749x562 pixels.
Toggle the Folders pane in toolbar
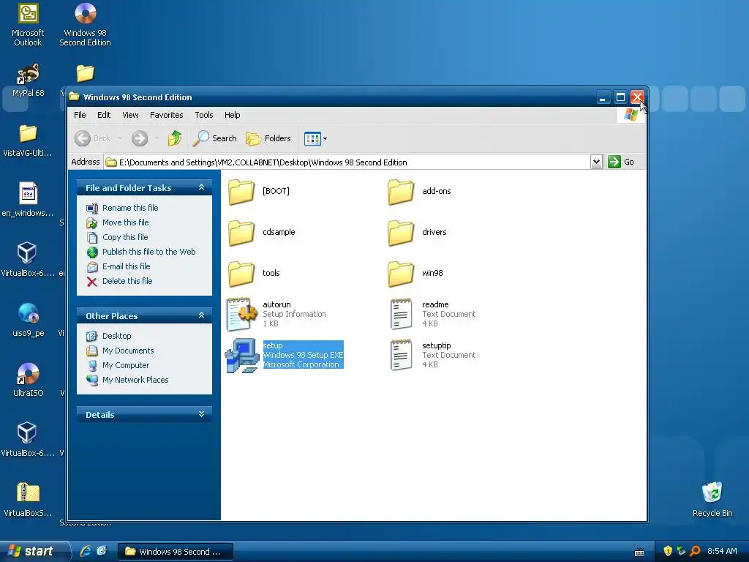click(x=268, y=138)
